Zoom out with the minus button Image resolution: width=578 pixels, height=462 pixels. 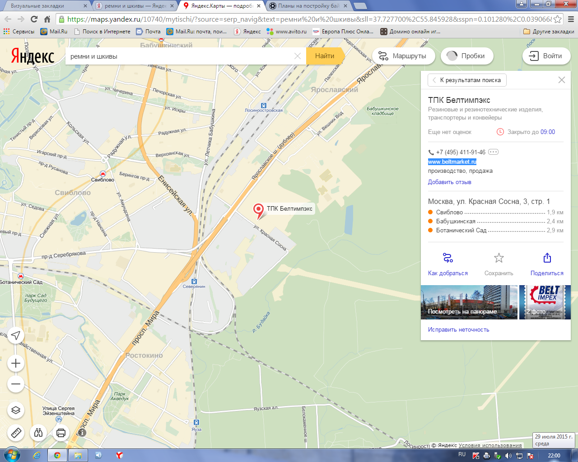pos(16,384)
